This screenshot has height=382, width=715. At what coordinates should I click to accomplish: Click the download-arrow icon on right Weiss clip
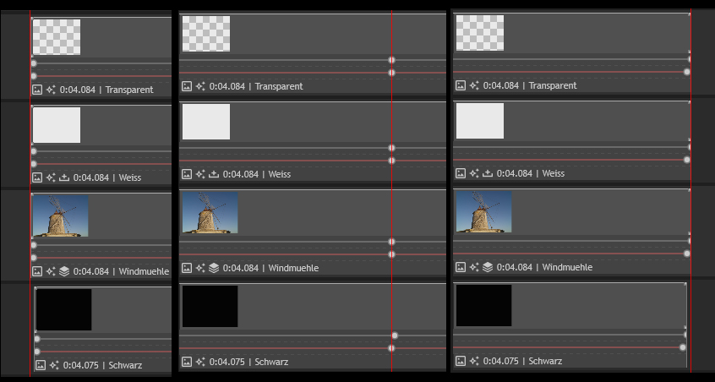coord(488,173)
